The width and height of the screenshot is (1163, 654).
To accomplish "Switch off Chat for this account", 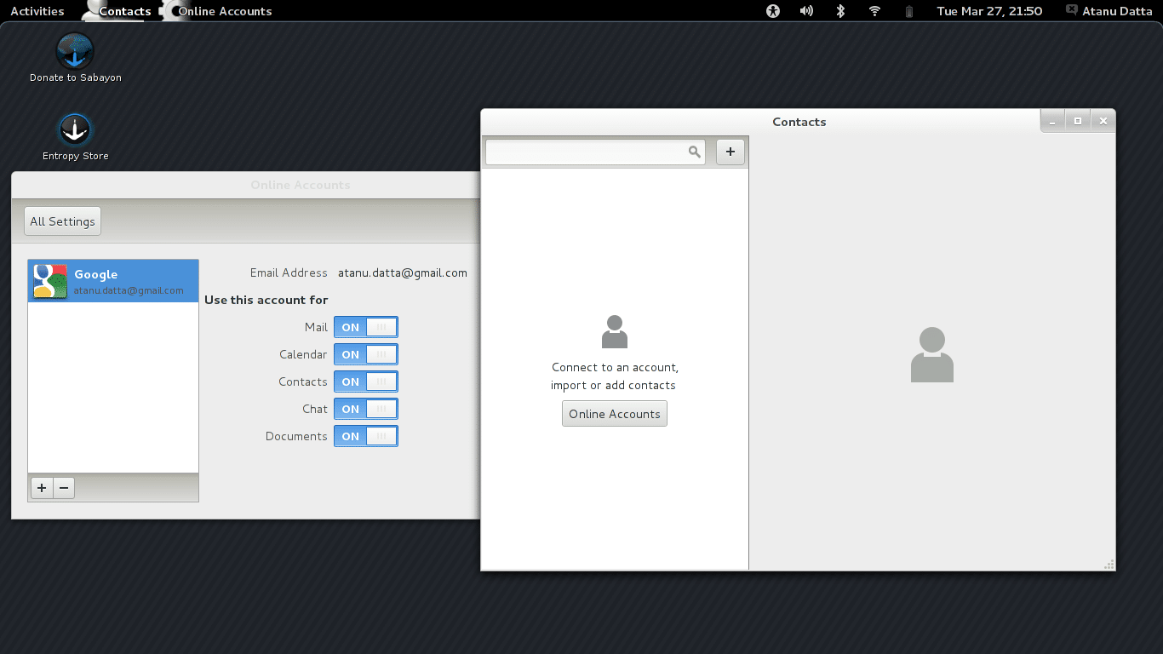I will [365, 409].
